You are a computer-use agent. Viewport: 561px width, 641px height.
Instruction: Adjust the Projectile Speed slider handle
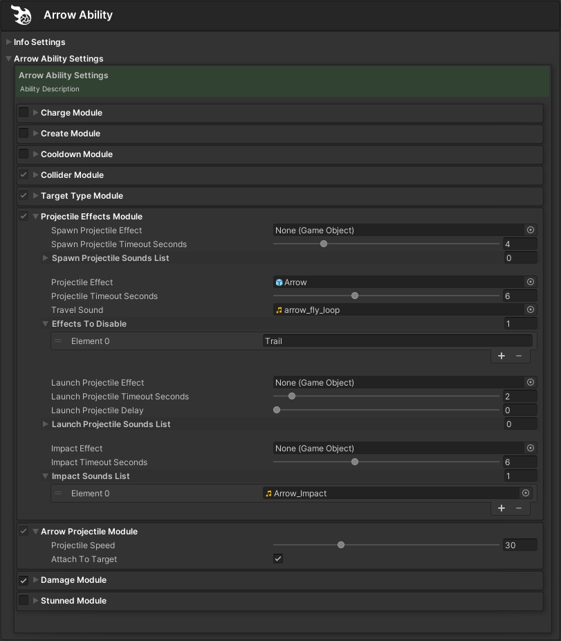pyautogui.click(x=341, y=545)
